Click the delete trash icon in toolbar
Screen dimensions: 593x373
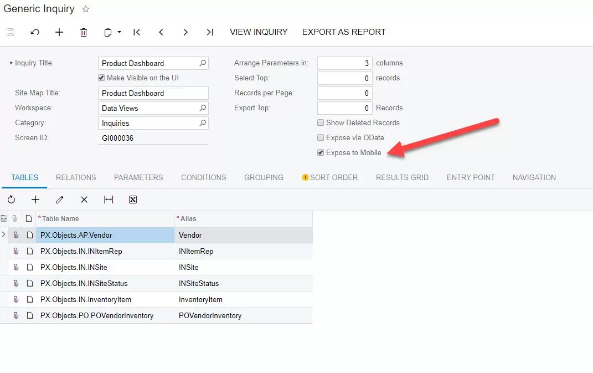pyautogui.click(x=84, y=32)
